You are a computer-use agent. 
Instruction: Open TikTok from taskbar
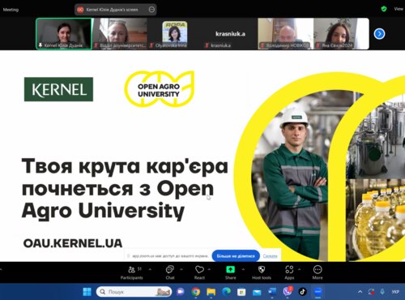coord(302,292)
